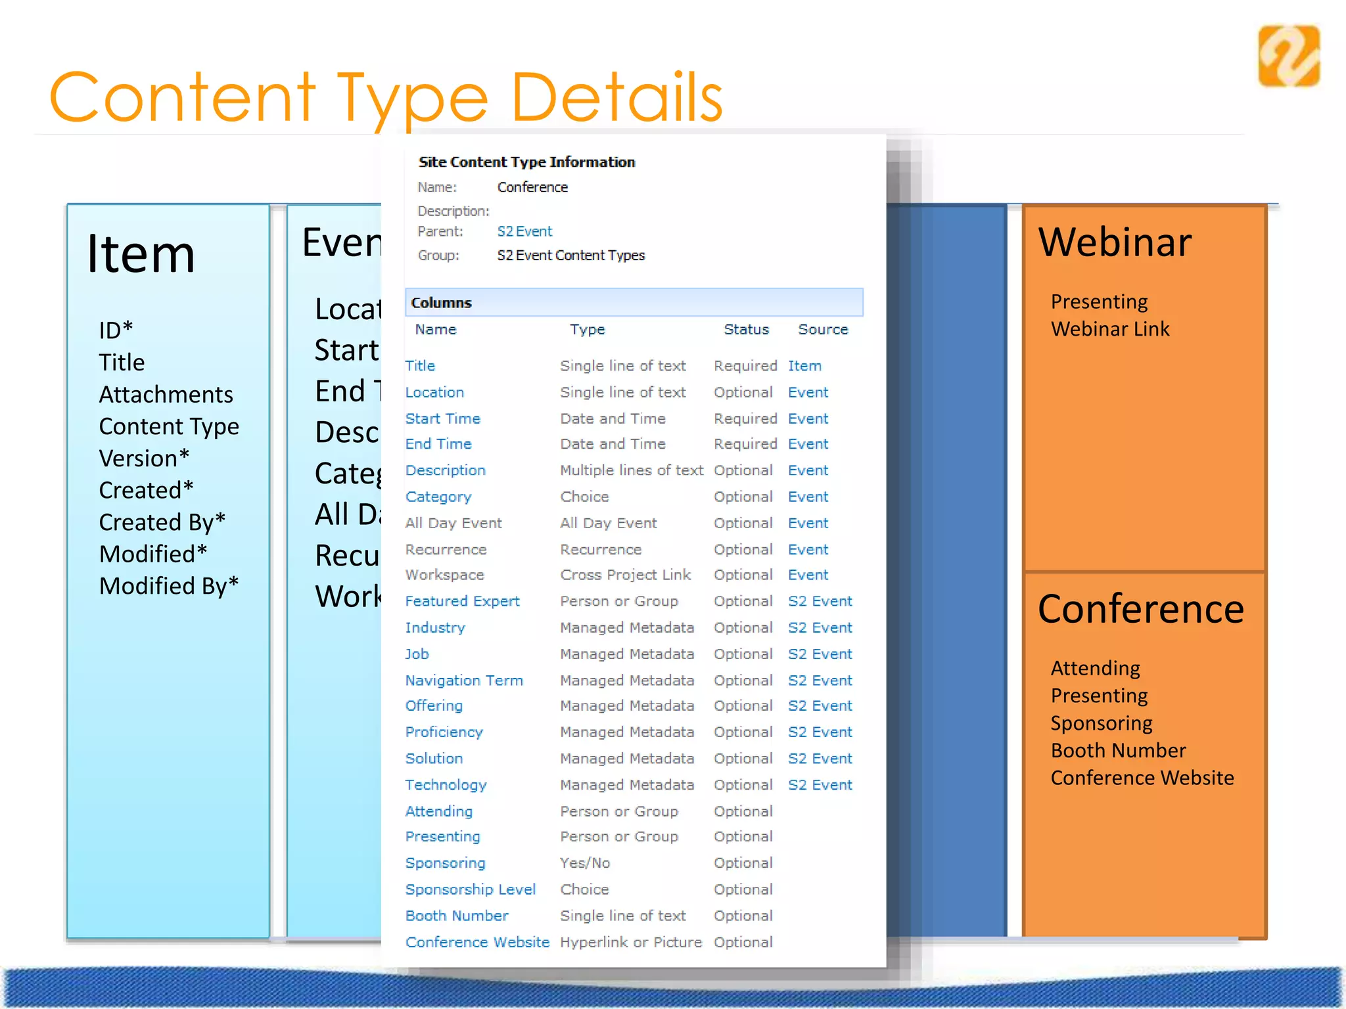Select the Conference orange box heading
The width and height of the screenshot is (1346, 1009).
pos(1140,609)
